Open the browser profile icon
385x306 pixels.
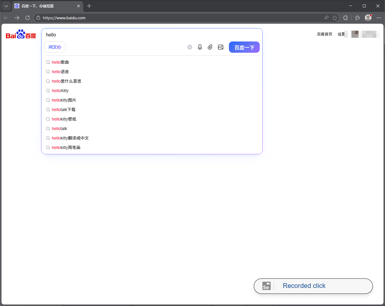click(x=368, y=18)
